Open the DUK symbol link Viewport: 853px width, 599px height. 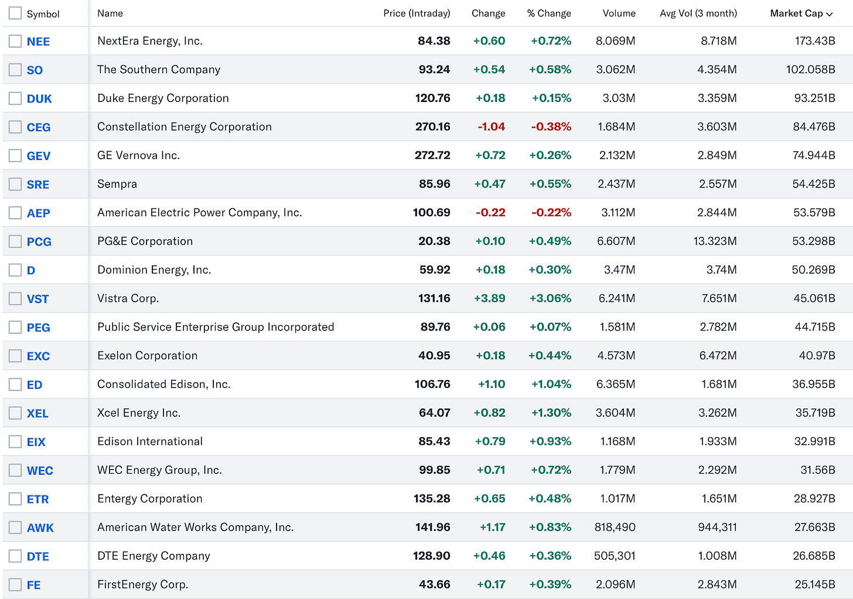(x=37, y=98)
